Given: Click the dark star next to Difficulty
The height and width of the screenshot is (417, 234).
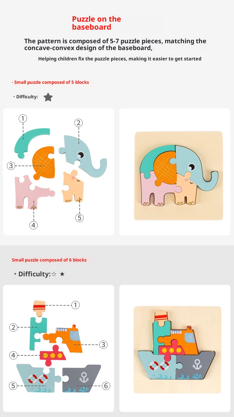Looking at the screenshot, I should tap(48, 97).
